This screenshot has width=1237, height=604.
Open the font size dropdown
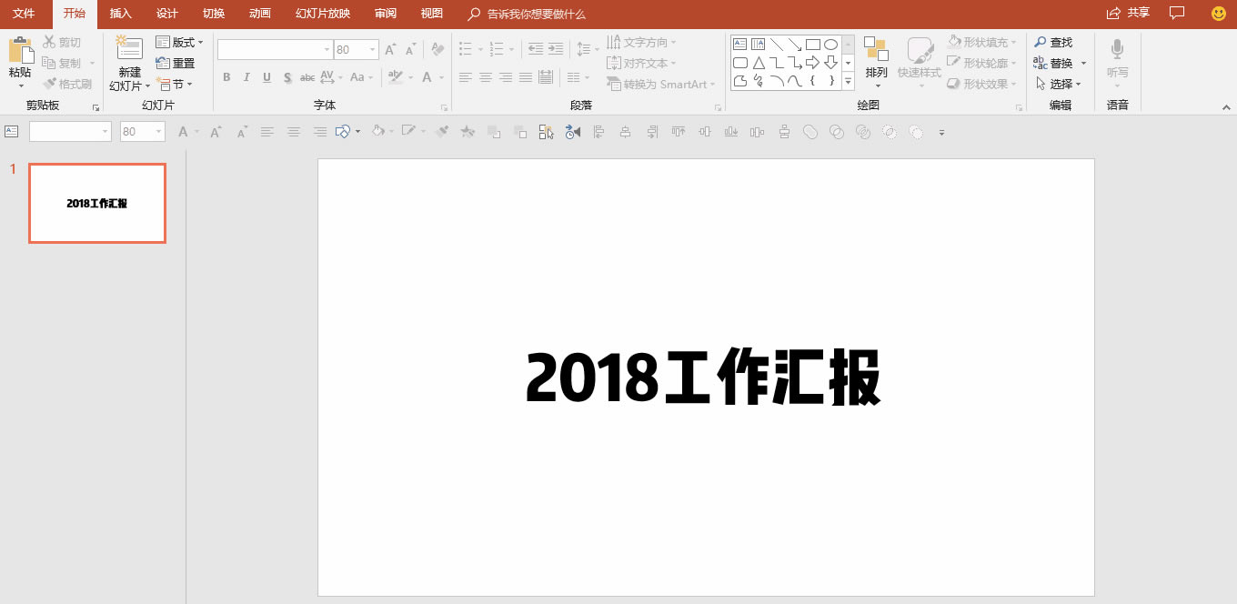coord(370,49)
